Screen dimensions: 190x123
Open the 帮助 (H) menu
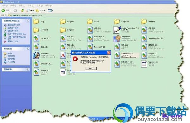[x=48, y=6]
